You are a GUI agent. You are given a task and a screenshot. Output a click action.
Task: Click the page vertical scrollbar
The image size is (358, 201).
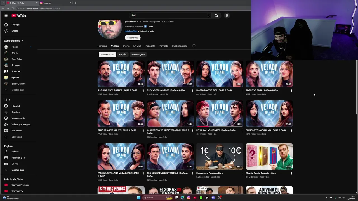356,87
